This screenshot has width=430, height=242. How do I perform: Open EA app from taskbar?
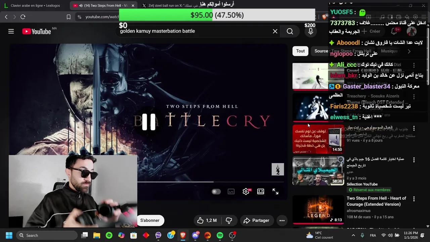[208, 235]
